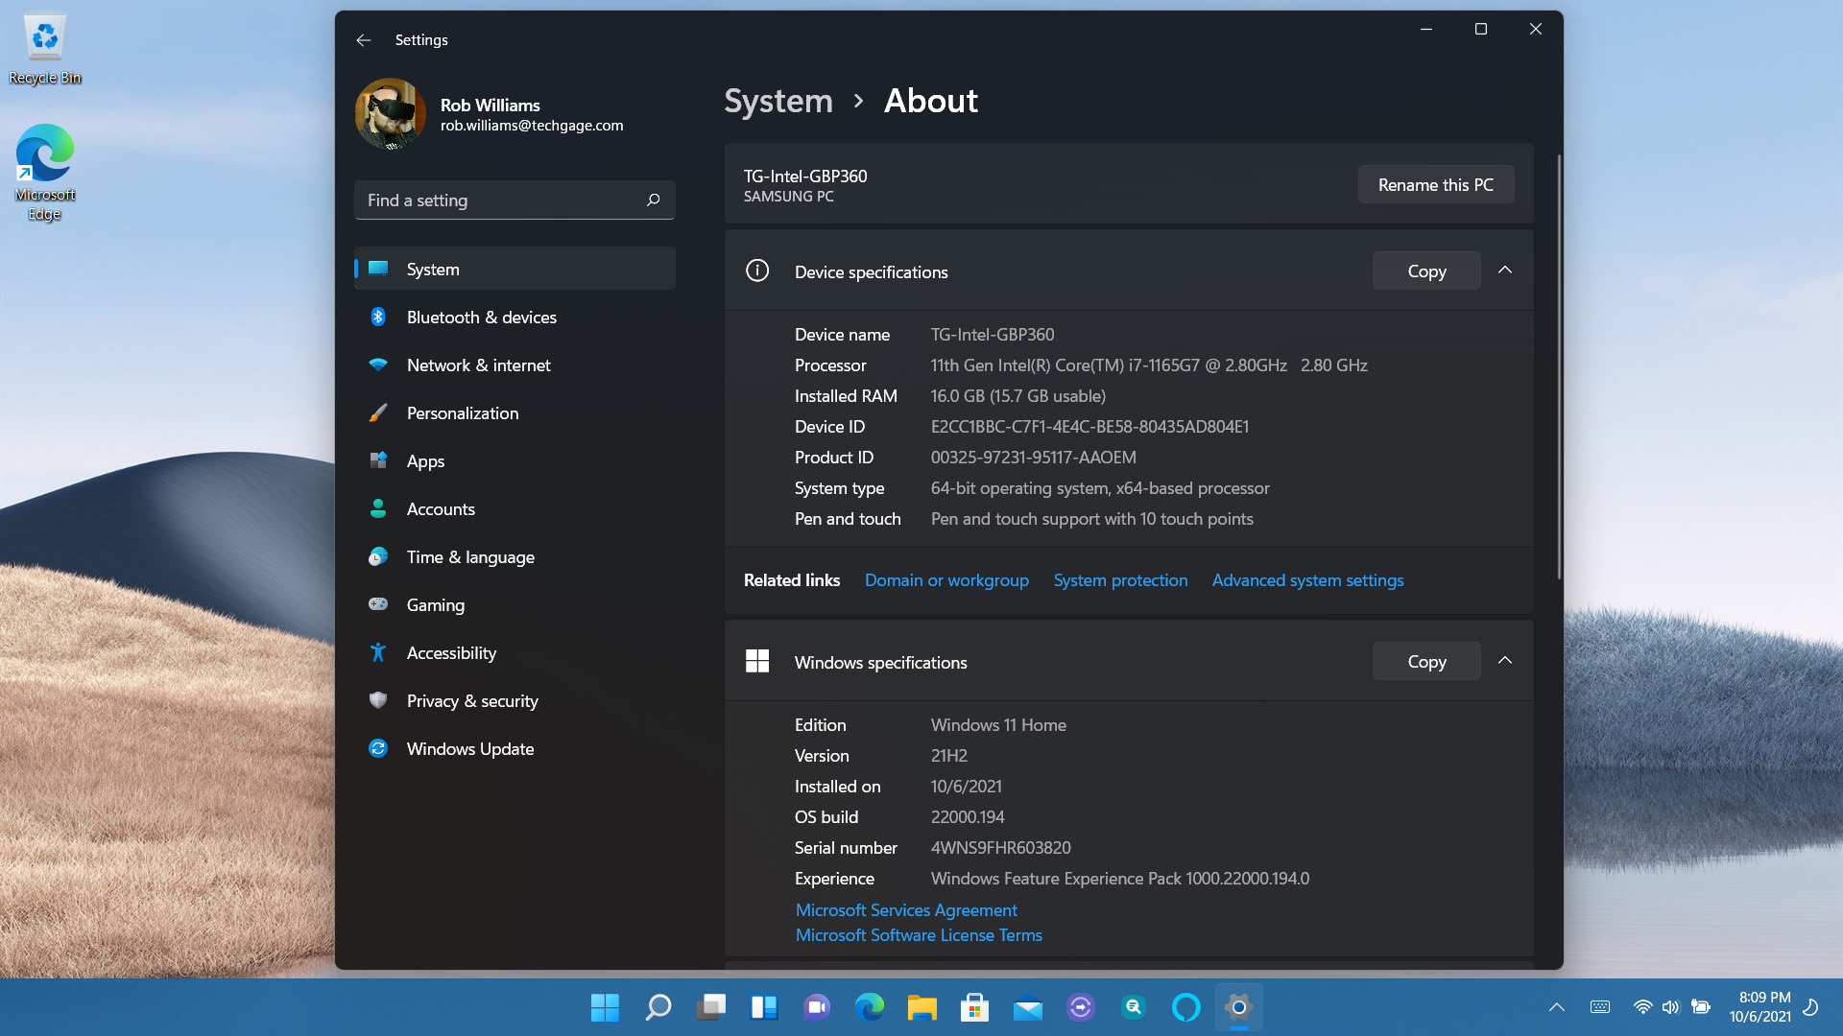Click the Microsoft Services Agreement link
Viewport: 1843px width, 1036px height.
point(905,910)
